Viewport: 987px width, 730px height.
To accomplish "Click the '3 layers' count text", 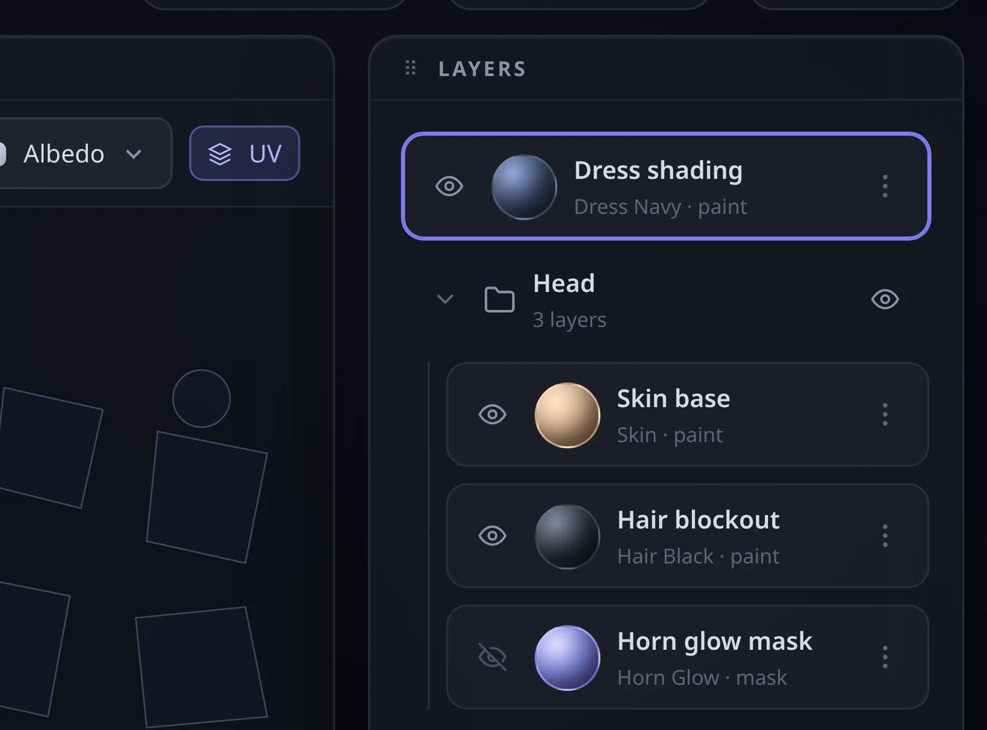I will coord(569,320).
